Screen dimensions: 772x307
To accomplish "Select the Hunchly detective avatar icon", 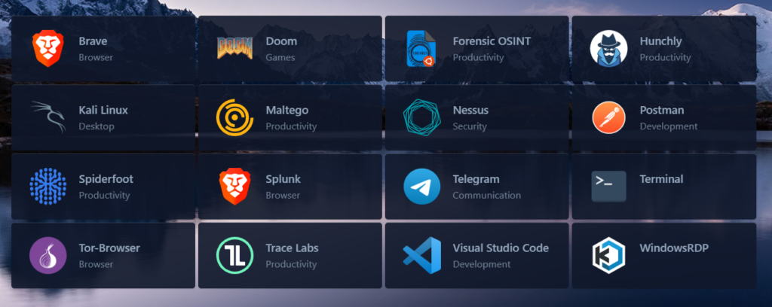I will click(608, 49).
